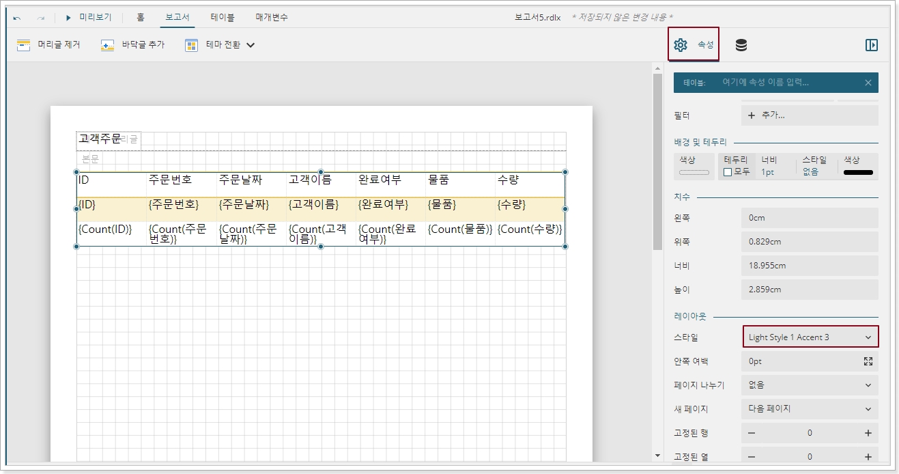Open the 안쪽 여백 expand icon

point(868,361)
